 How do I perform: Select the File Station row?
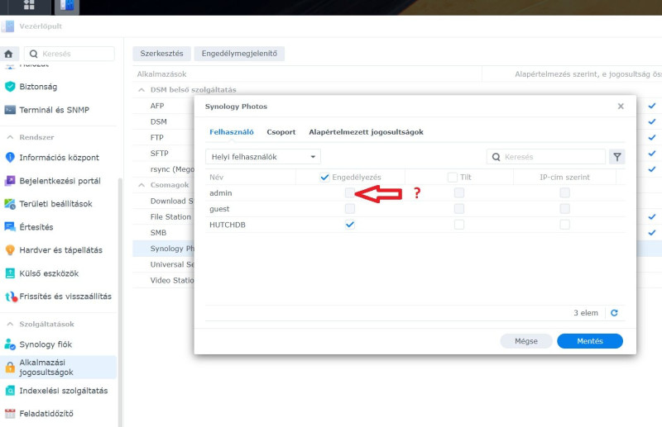[163, 216]
